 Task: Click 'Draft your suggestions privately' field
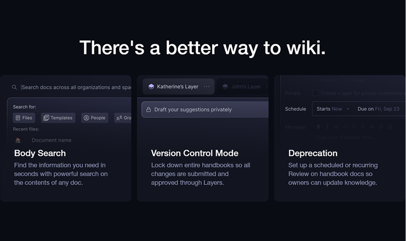(205, 110)
